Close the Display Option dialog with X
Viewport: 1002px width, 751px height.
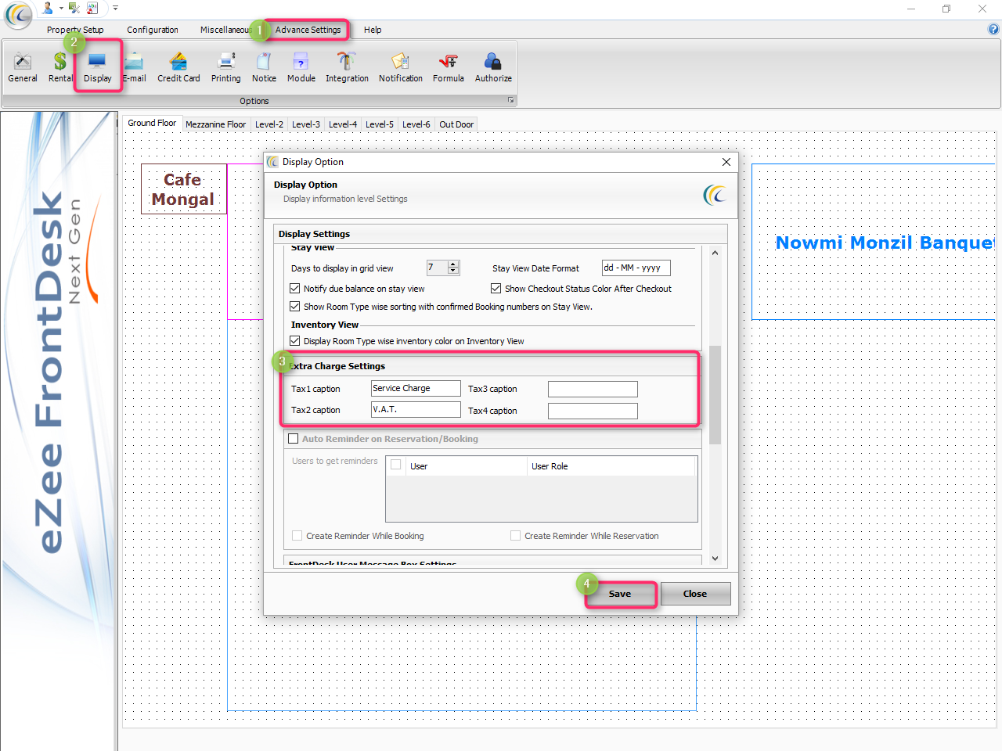coord(726,162)
